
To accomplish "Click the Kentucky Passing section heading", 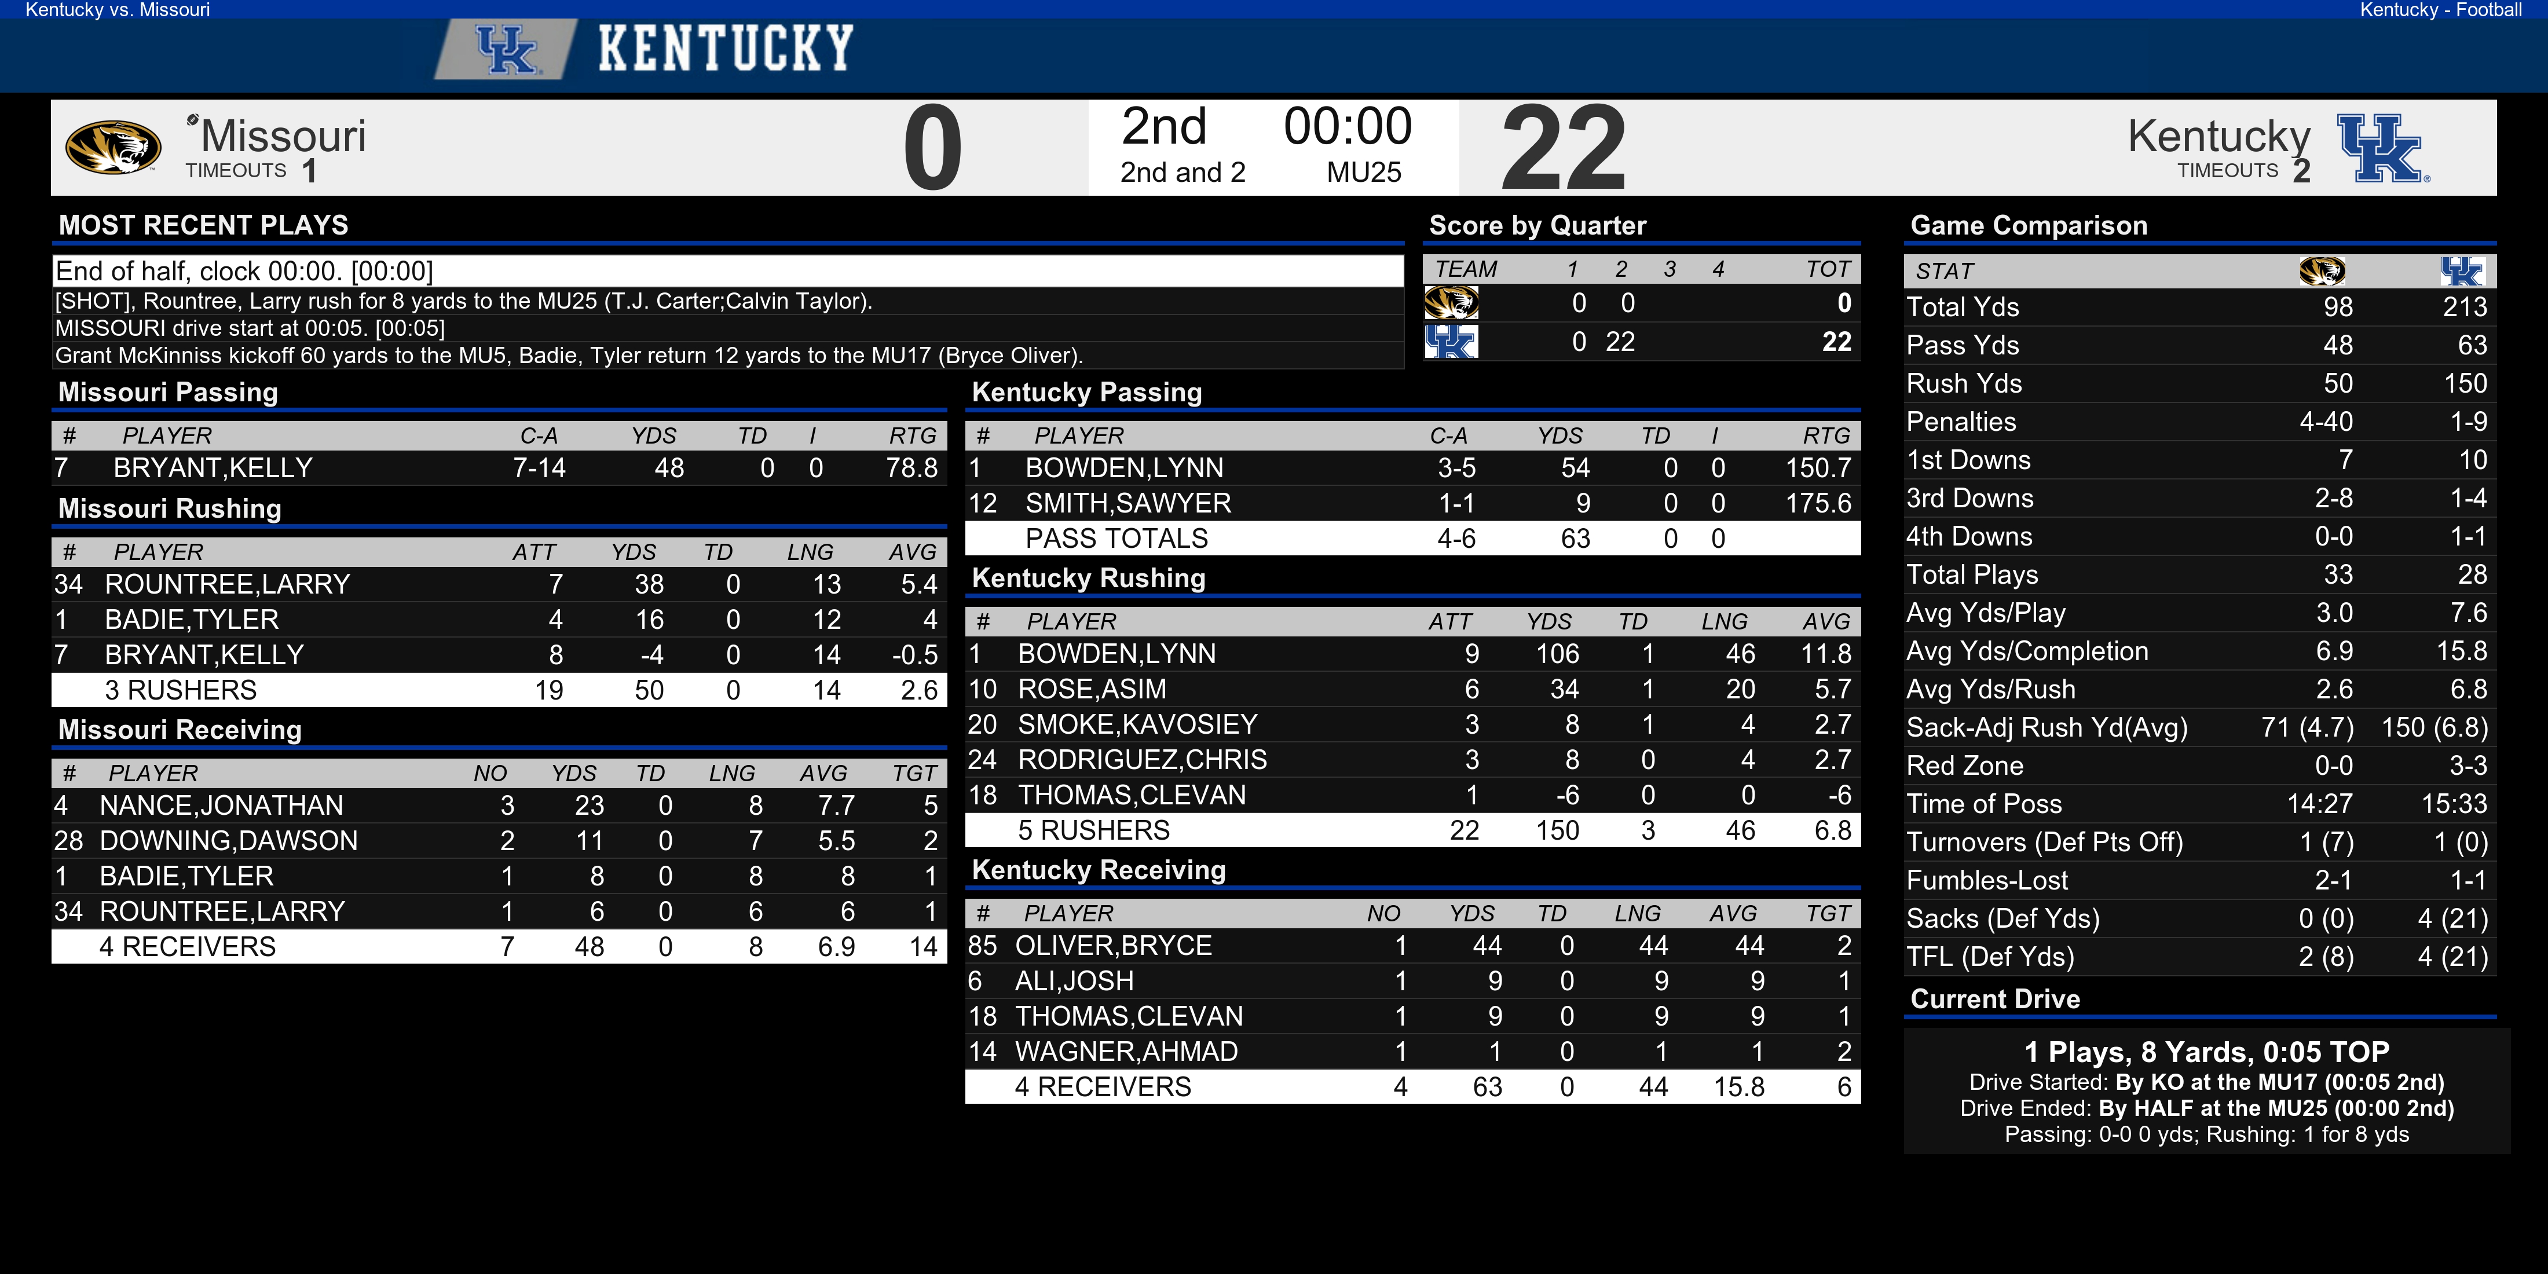I will pos(1087,391).
